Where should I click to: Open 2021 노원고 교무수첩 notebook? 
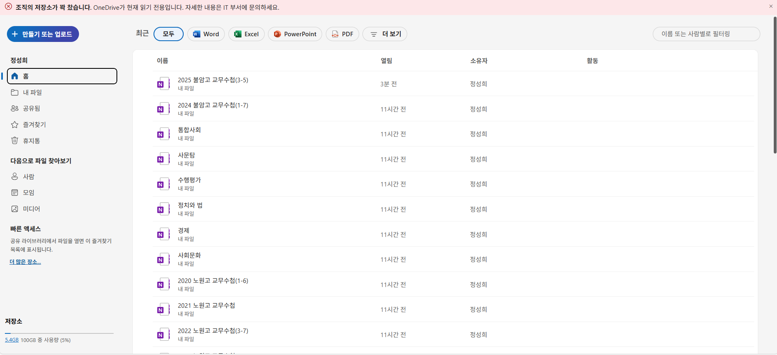coord(206,305)
